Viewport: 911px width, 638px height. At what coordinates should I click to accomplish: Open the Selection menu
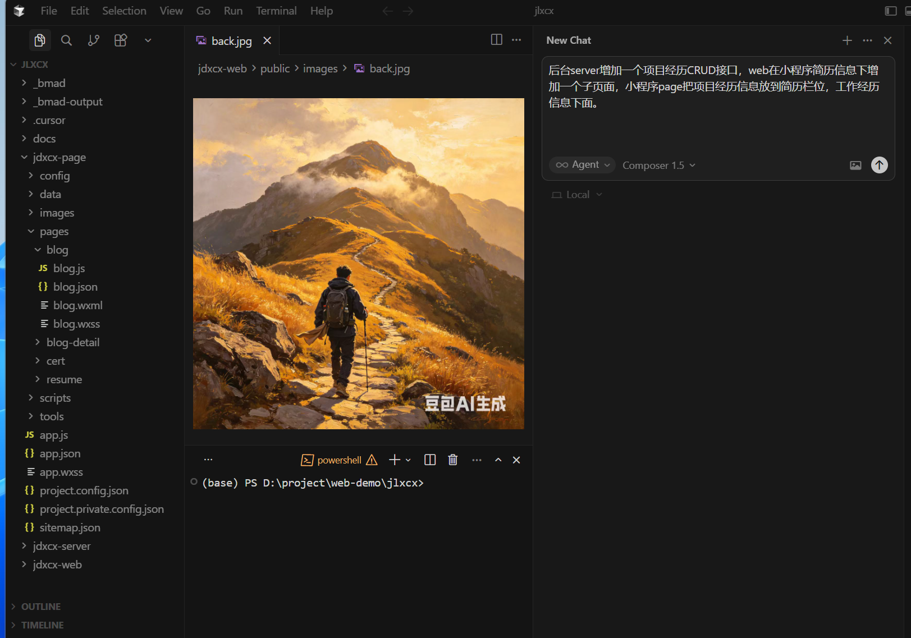point(124,11)
